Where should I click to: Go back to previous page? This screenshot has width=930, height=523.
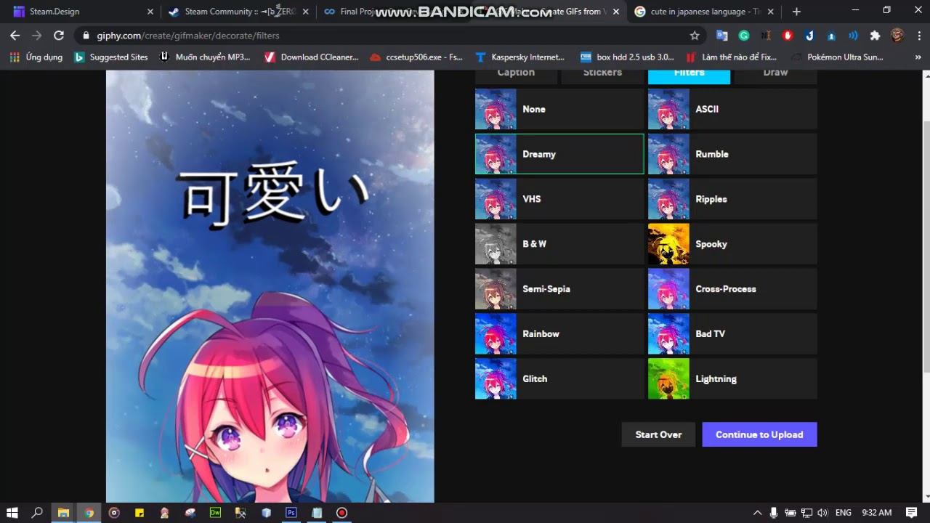15,35
